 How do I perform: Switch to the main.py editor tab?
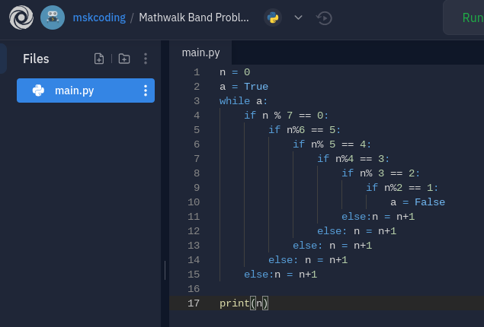click(200, 52)
